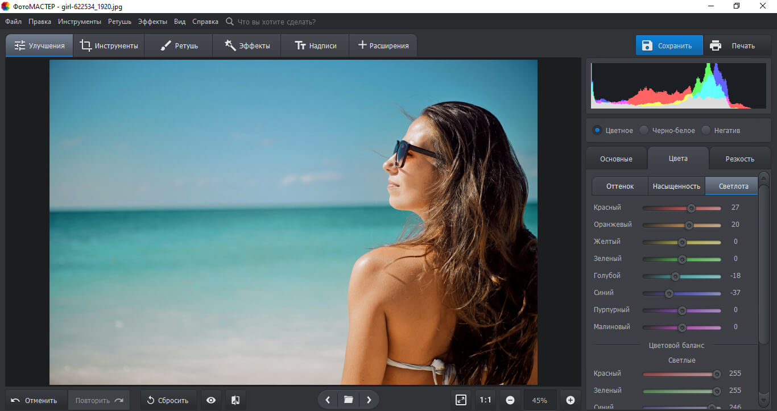The width and height of the screenshot is (777, 411).
Task: Zoom in with the plus icon
Action: click(570, 400)
